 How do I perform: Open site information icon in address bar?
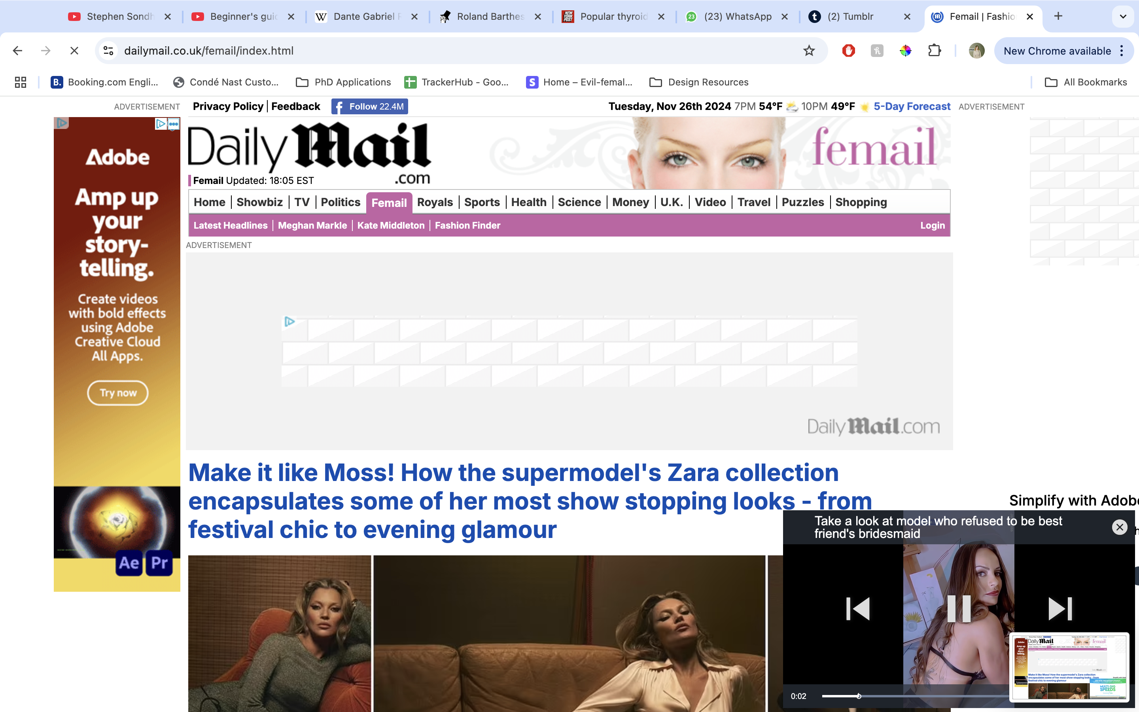pyautogui.click(x=109, y=51)
